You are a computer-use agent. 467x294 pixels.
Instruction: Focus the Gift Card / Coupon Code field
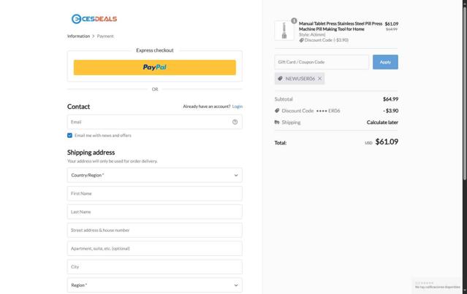pos(322,62)
